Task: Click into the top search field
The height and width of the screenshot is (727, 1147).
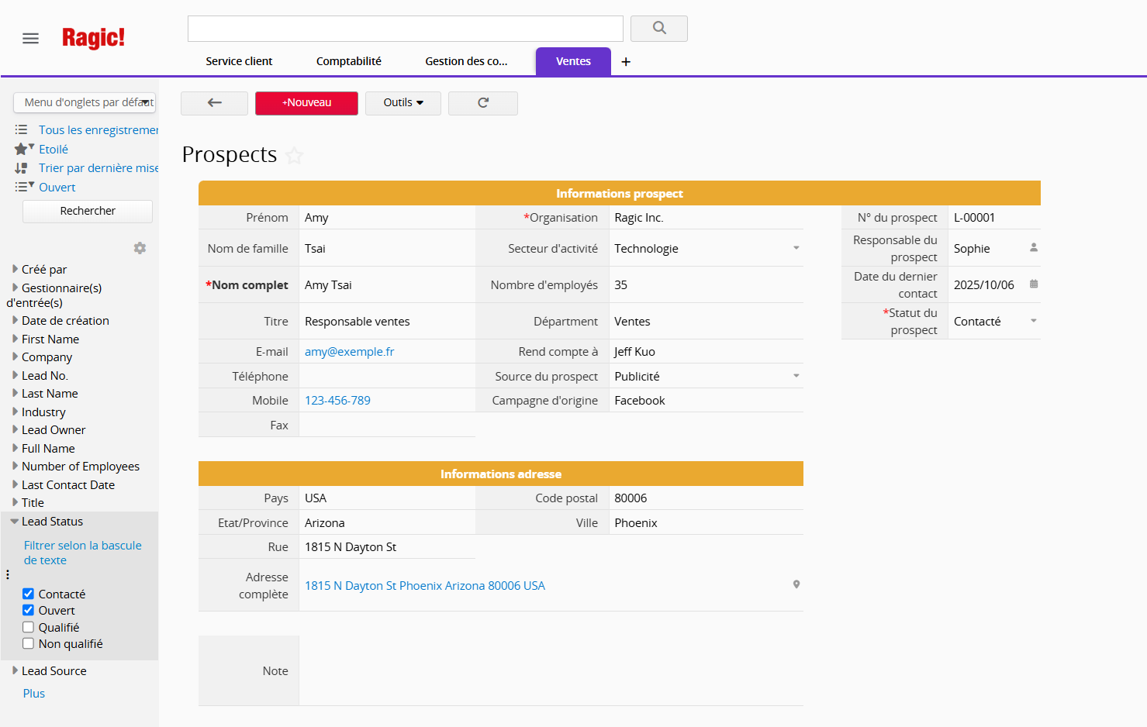Action: (x=405, y=29)
